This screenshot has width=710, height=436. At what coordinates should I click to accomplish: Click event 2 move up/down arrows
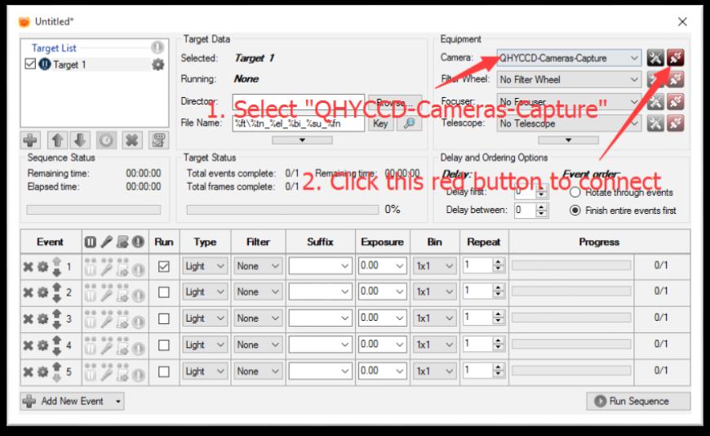pos(56,292)
